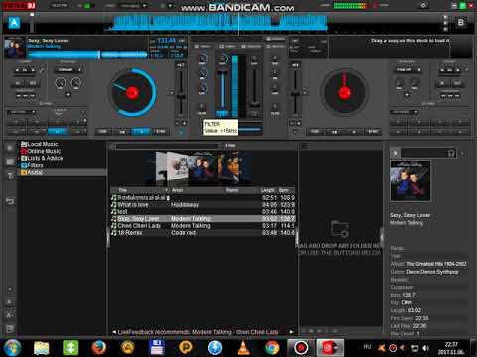Image resolution: width=477 pixels, height=357 pixels.
Task: Click deck B CUE button
Action: coord(315,132)
